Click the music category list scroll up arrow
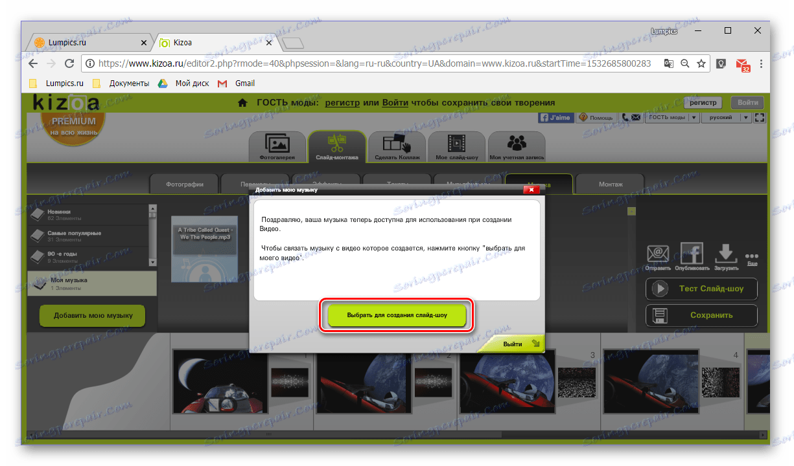The width and height of the screenshot is (794, 466). (x=153, y=208)
